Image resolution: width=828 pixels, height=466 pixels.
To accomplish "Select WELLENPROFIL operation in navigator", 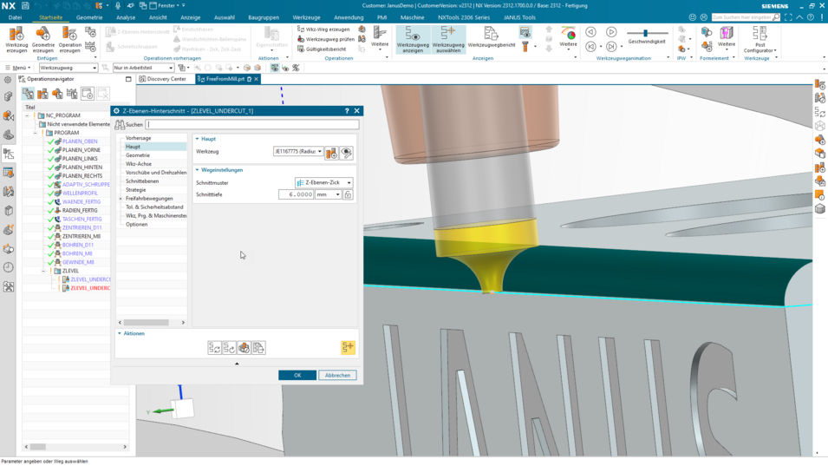I will click(x=79, y=194).
